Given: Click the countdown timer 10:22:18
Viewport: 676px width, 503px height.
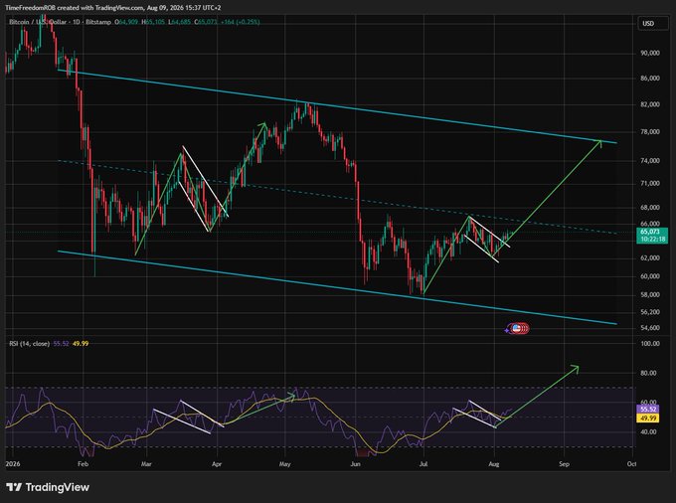Looking at the screenshot, I should (x=653, y=240).
